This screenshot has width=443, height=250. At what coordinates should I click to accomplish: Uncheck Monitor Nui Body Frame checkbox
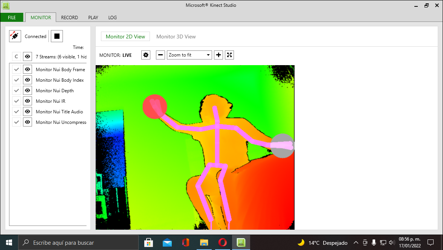click(17, 69)
